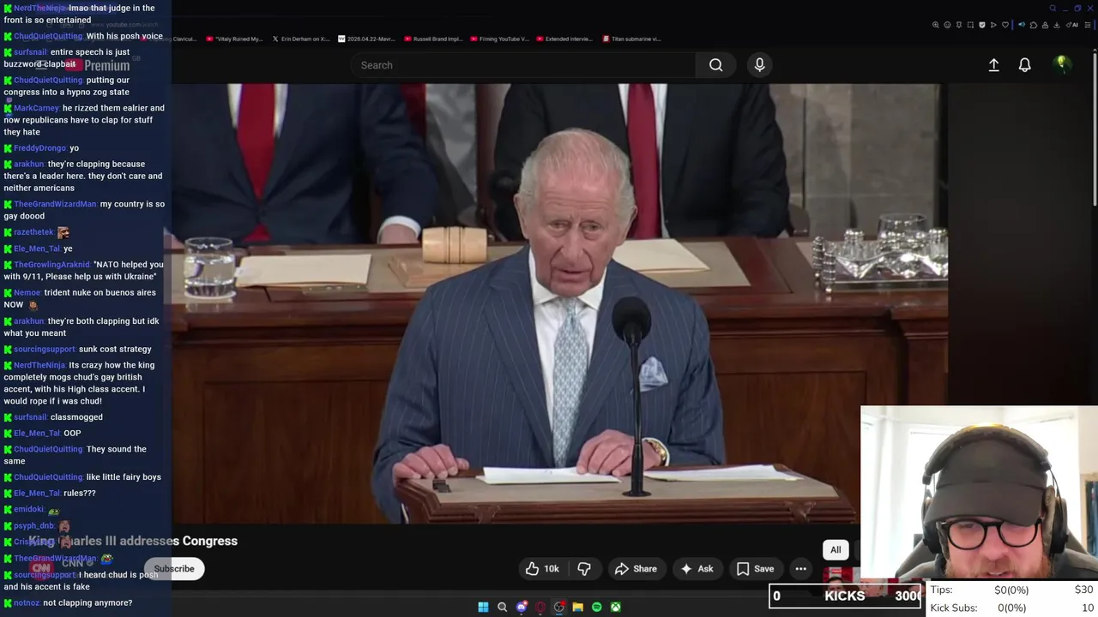
Task: Open '2026.04.22-Mavr...' bookmark
Action: tap(369, 39)
